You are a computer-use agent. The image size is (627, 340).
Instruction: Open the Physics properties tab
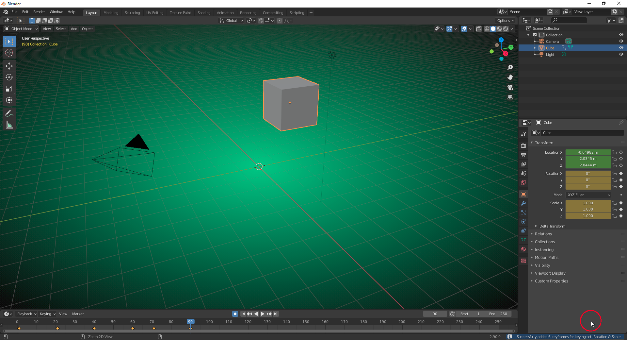[523, 222]
